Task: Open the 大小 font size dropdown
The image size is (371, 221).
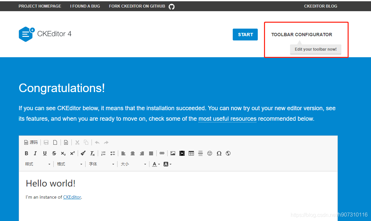Action: click(133, 164)
